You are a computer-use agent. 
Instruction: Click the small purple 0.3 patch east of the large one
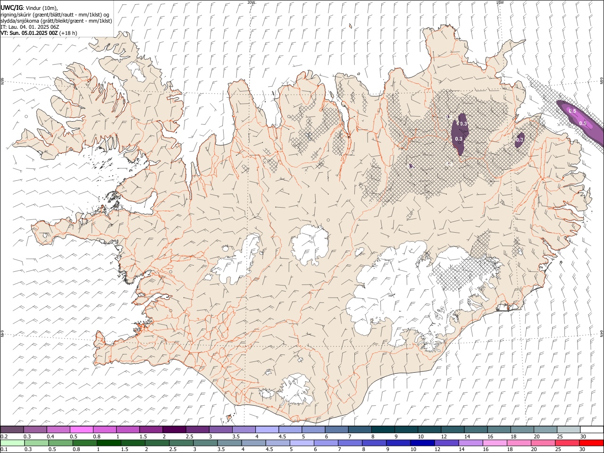519,140
